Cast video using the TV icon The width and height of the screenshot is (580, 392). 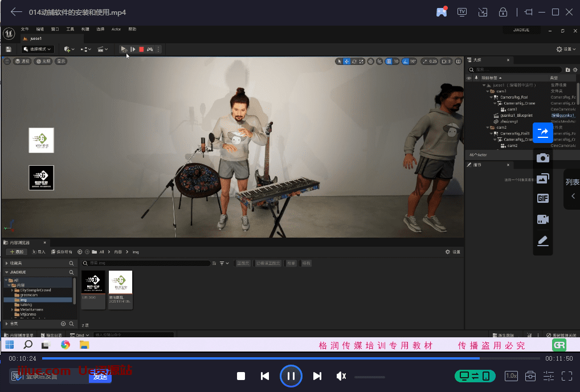[462, 12]
